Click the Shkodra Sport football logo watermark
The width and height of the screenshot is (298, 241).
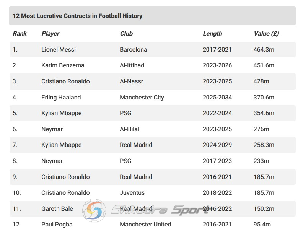coord(94,210)
